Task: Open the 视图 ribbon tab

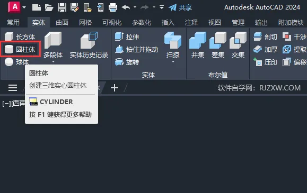Action: (215, 22)
